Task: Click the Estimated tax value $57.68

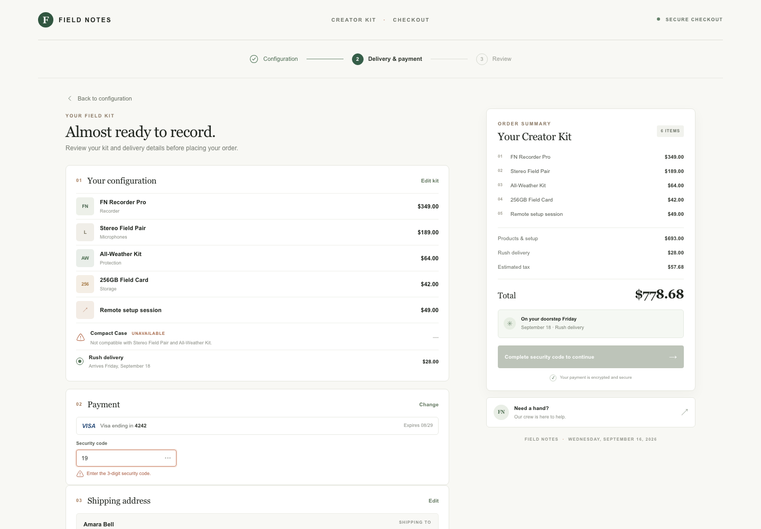Action: tap(675, 267)
